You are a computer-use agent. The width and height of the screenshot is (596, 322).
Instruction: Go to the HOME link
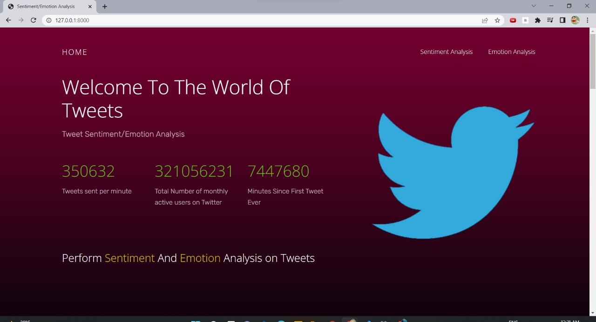pyautogui.click(x=74, y=52)
